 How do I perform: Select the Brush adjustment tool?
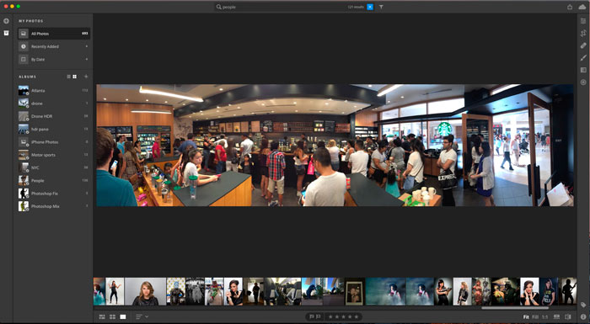tap(583, 58)
